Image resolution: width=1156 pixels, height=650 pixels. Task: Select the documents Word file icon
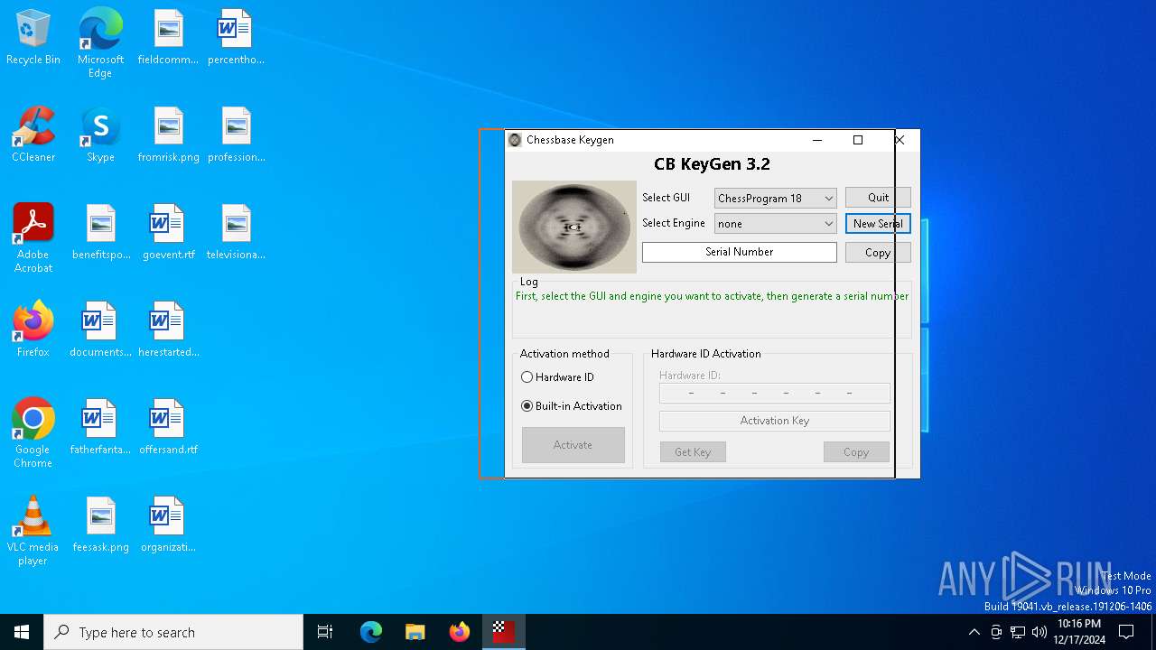pyautogui.click(x=100, y=330)
